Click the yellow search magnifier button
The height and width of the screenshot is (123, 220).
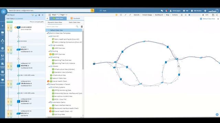pos(92,11)
